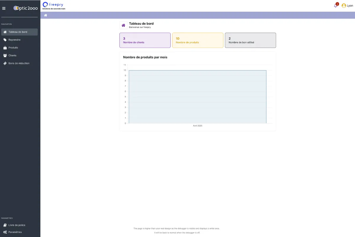Click the PARAMETRES section label

pos(7,218)
